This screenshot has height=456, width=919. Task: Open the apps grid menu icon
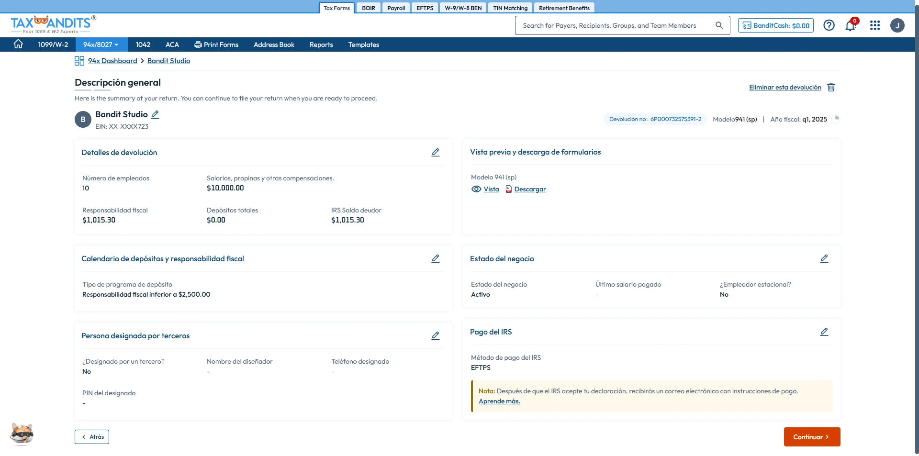click(875, 25)
